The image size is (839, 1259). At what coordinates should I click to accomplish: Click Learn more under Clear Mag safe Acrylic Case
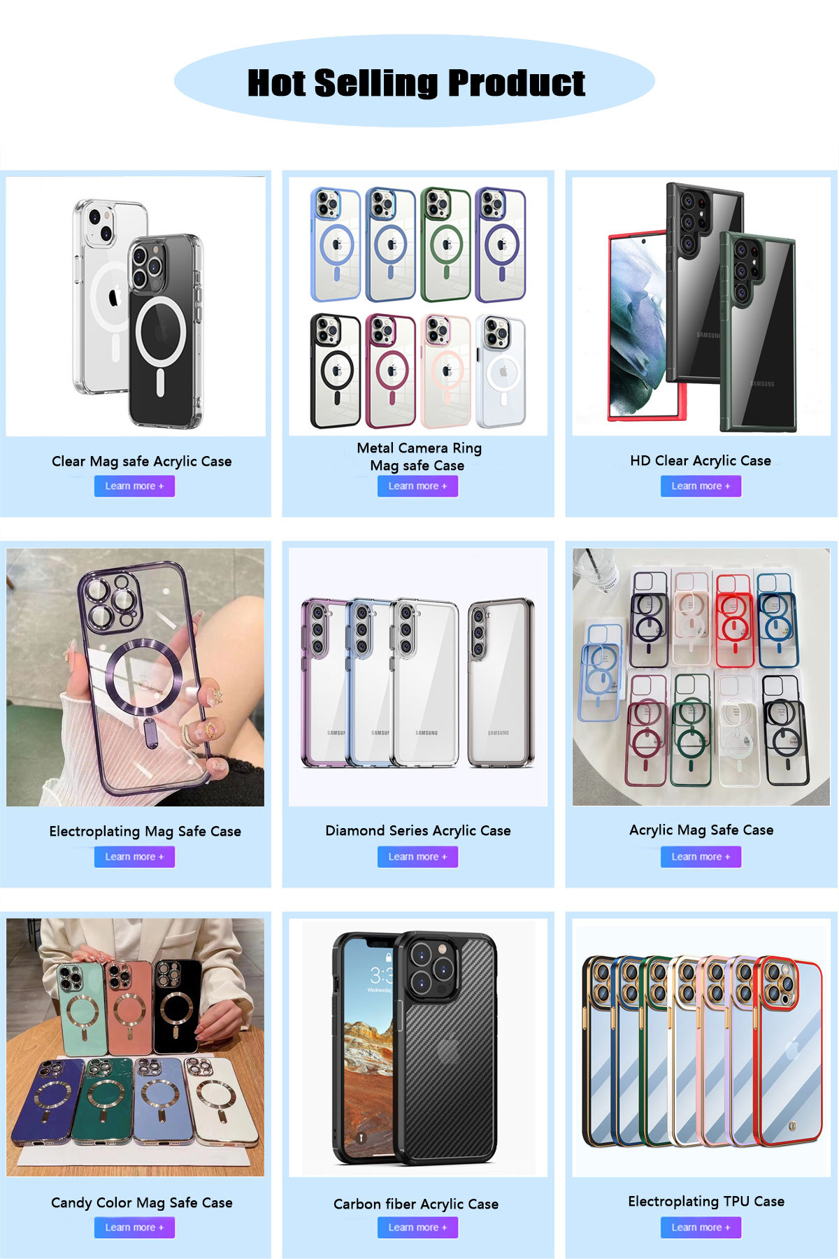point(134,486)
